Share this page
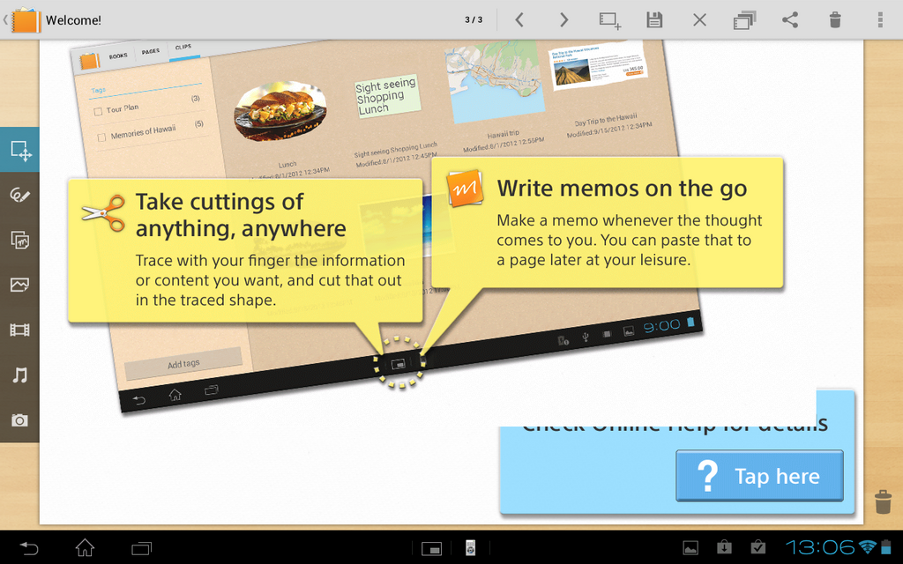Screen dimensions: 903x564 (x=790, y=20)
